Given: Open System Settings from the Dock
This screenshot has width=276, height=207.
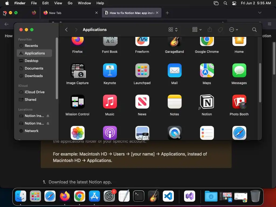Looking at the screenshot, I should pos(109,196).
